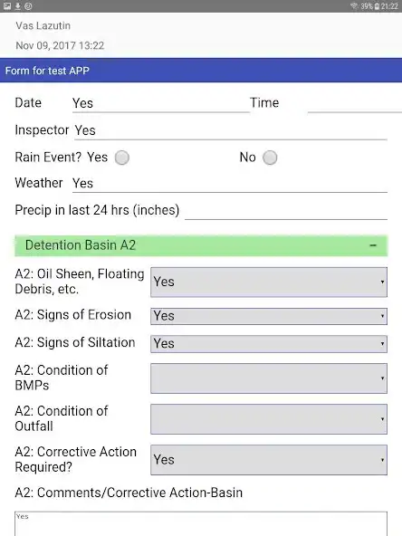The image size is (402, 536).
Task: Focus the Time input field
Action: [x=355, y=103]
